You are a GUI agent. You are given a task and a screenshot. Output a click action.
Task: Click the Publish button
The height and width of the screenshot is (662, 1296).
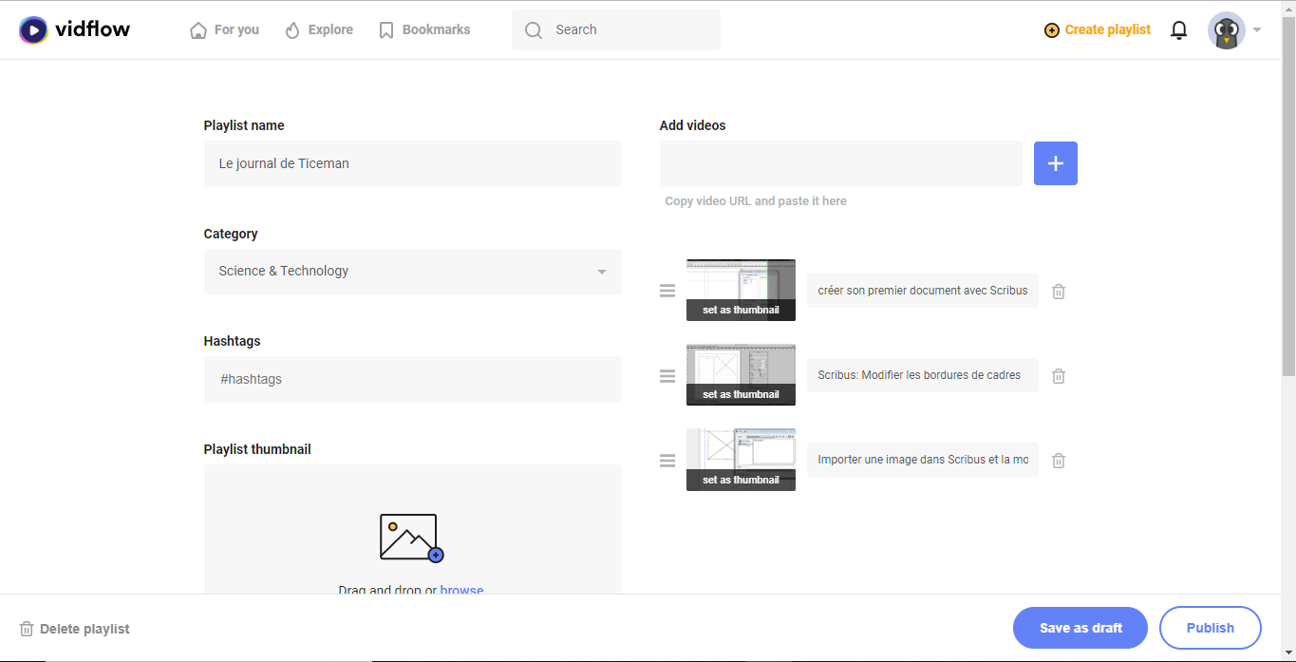click(1211, 628)
